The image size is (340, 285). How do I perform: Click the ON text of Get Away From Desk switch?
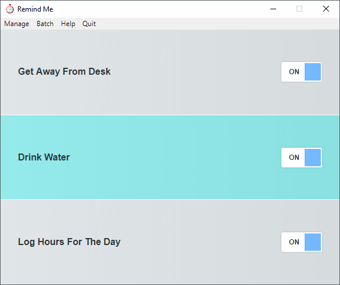tap(294, 72)
